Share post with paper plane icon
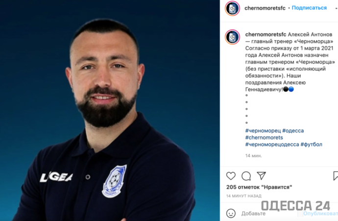Viewport: 338px width, 221px height. click(261, 176)
